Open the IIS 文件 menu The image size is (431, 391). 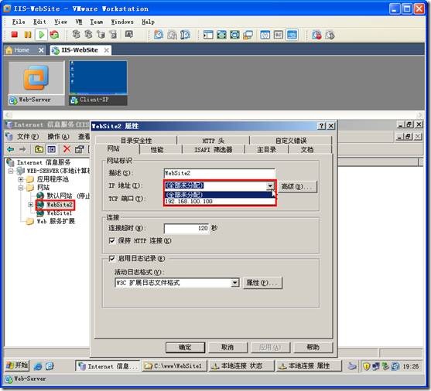click(x=28, y=137)
